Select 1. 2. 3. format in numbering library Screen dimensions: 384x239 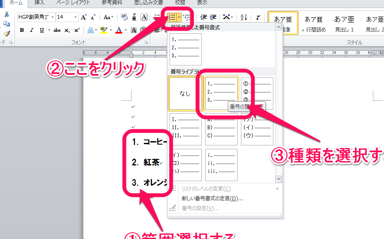[x=221, y=94]
